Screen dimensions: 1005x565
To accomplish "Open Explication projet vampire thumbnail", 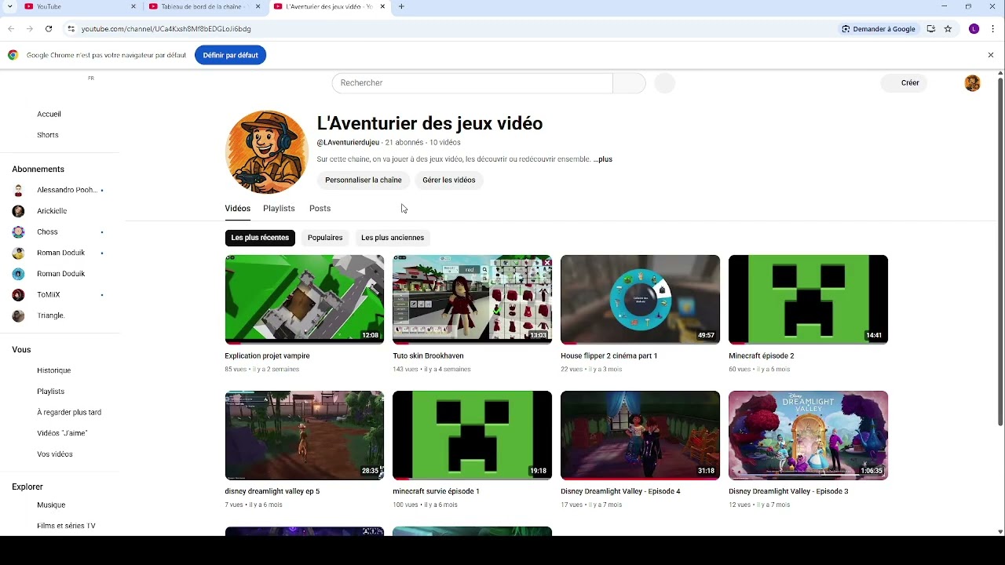I will point(305,300).
